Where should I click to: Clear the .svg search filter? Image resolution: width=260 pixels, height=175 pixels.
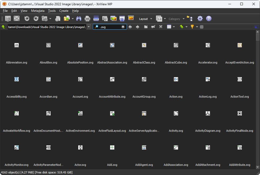(x=123, y=27)
